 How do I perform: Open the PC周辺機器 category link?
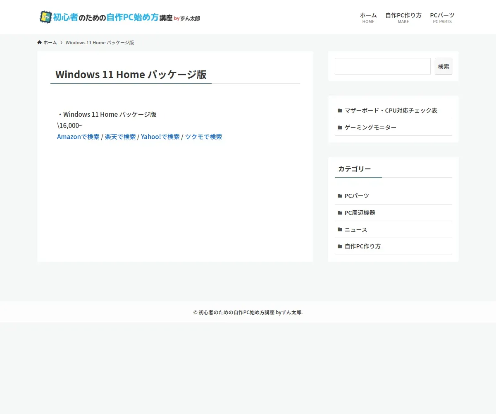point(393,213)
